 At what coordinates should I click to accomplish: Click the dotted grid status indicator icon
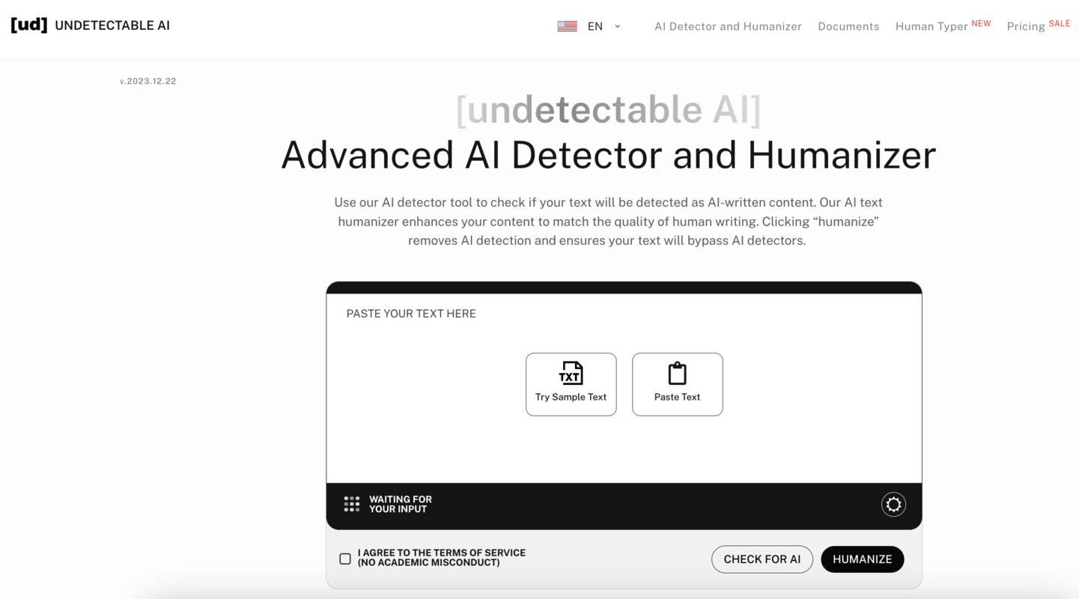pos(352,504)
